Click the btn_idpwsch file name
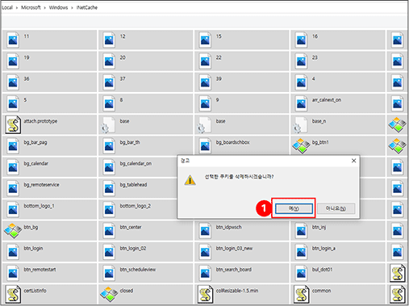Image resolution: width=409 pixels, height=306 pixels. (228, 227)
